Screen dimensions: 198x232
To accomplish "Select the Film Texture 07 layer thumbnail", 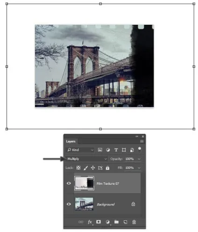I will (84, 183).
